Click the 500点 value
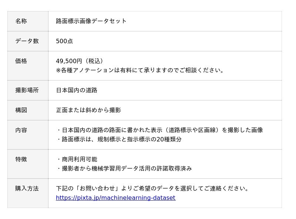Screen dimensions: 296x219 click(64, 41)
